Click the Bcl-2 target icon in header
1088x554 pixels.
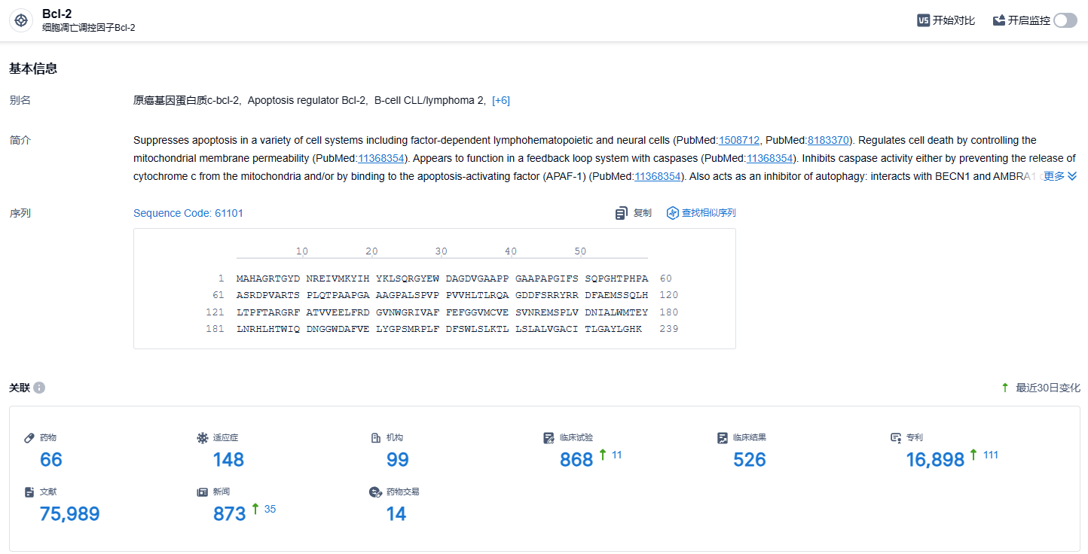(21, 21)
